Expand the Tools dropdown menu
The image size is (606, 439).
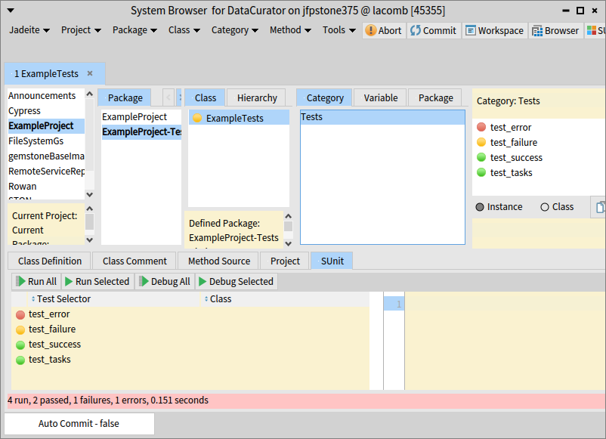339,30
